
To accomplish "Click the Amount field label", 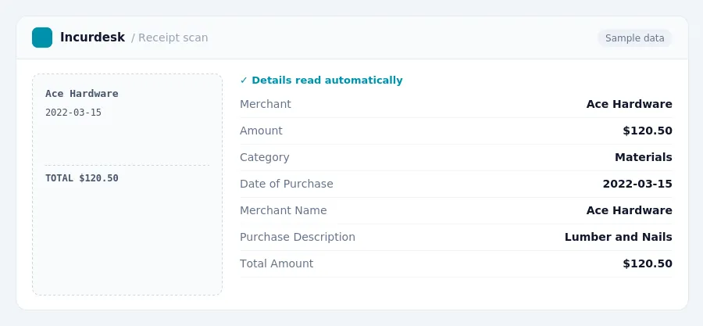I will 261,131.
